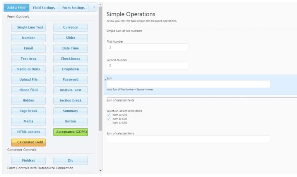Add a Number field
The image size is (297, 177).
pyautogui.click(x=28, y=38)
